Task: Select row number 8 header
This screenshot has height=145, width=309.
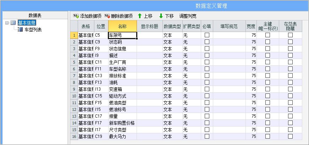Action: (x=74, y=82)
